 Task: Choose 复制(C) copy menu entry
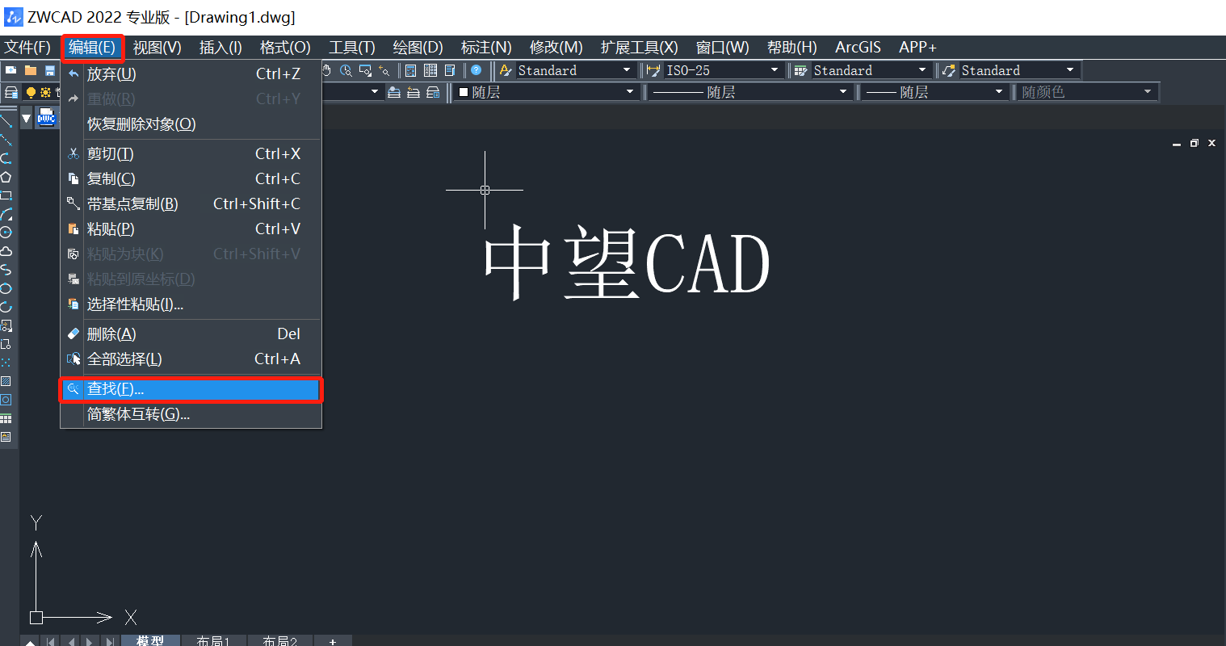pos(191,179)
